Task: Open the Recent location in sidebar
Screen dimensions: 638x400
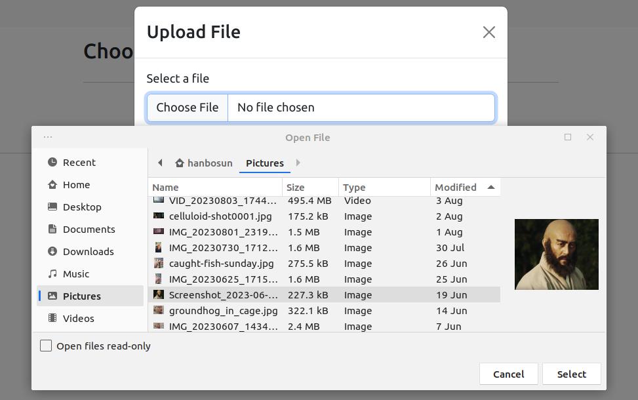Action: 79,163
